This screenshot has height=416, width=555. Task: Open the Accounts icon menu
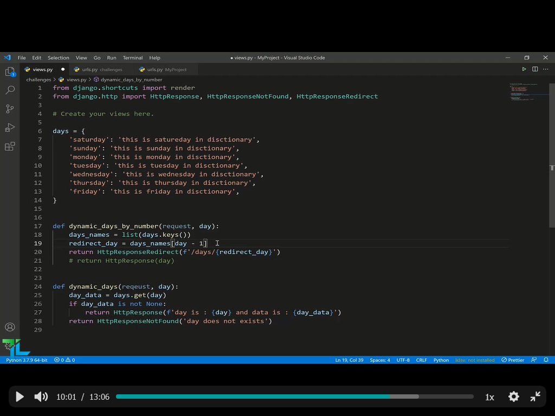tap(10, 327)
